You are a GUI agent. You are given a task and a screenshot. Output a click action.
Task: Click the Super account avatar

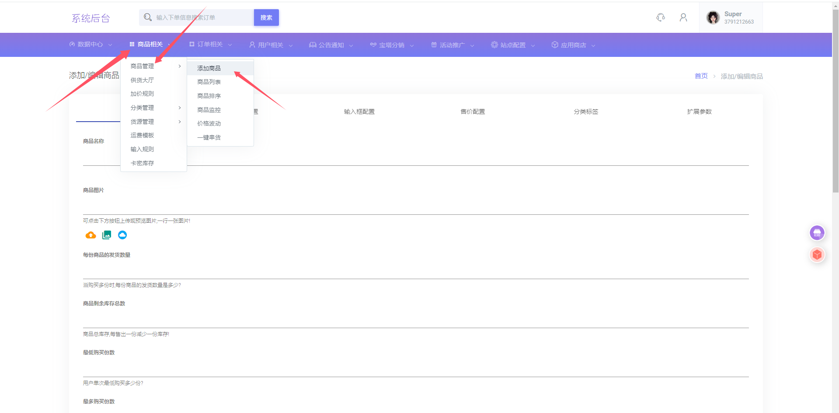(x=713, y=17)
